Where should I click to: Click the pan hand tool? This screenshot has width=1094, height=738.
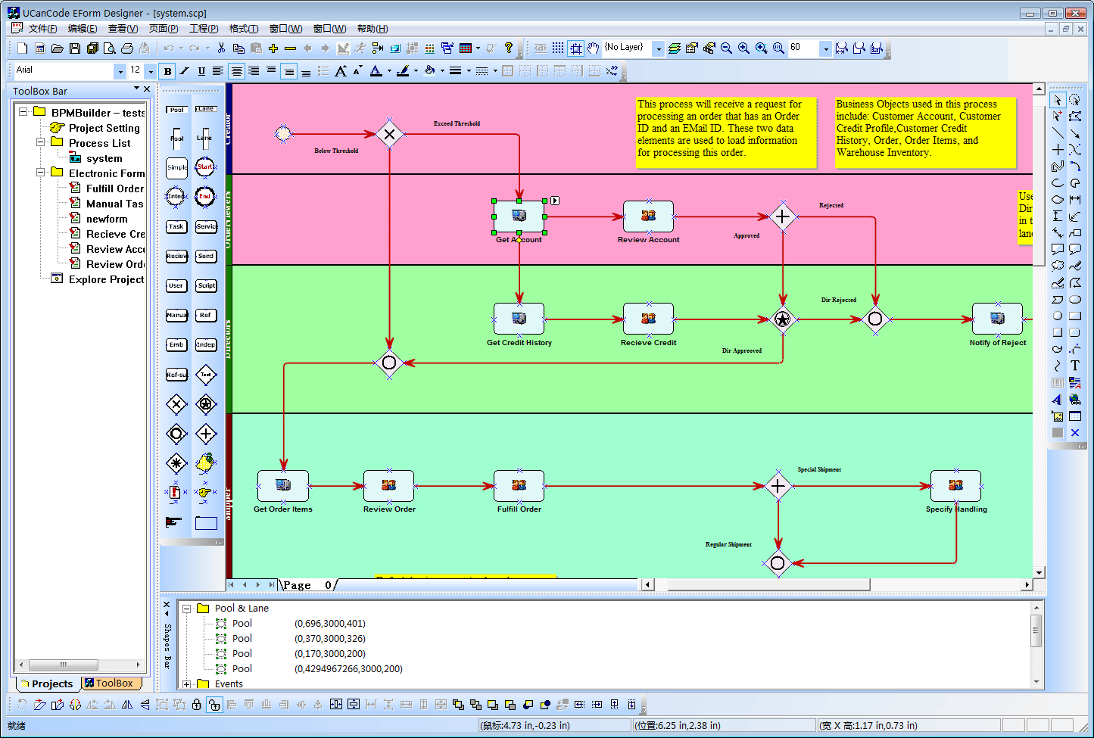pyautogui.click(x=593, y=48)
